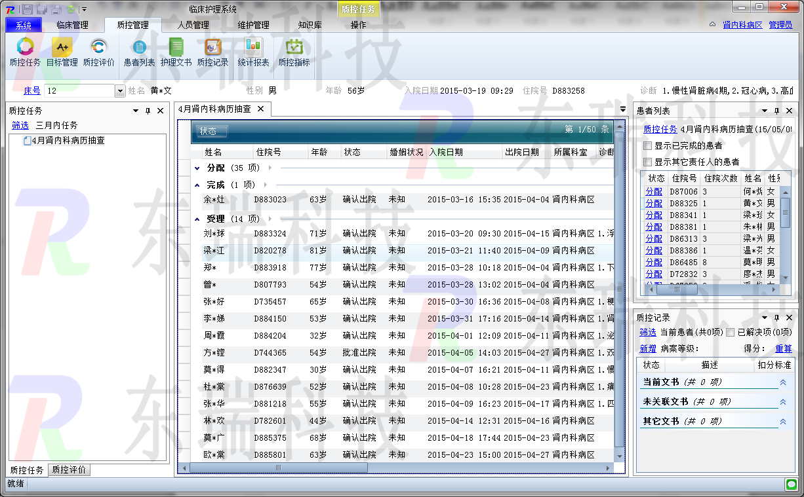Click the 新增 link in 质控记录
This screenshot has width=804, height=497.
[x=648, y=349]
